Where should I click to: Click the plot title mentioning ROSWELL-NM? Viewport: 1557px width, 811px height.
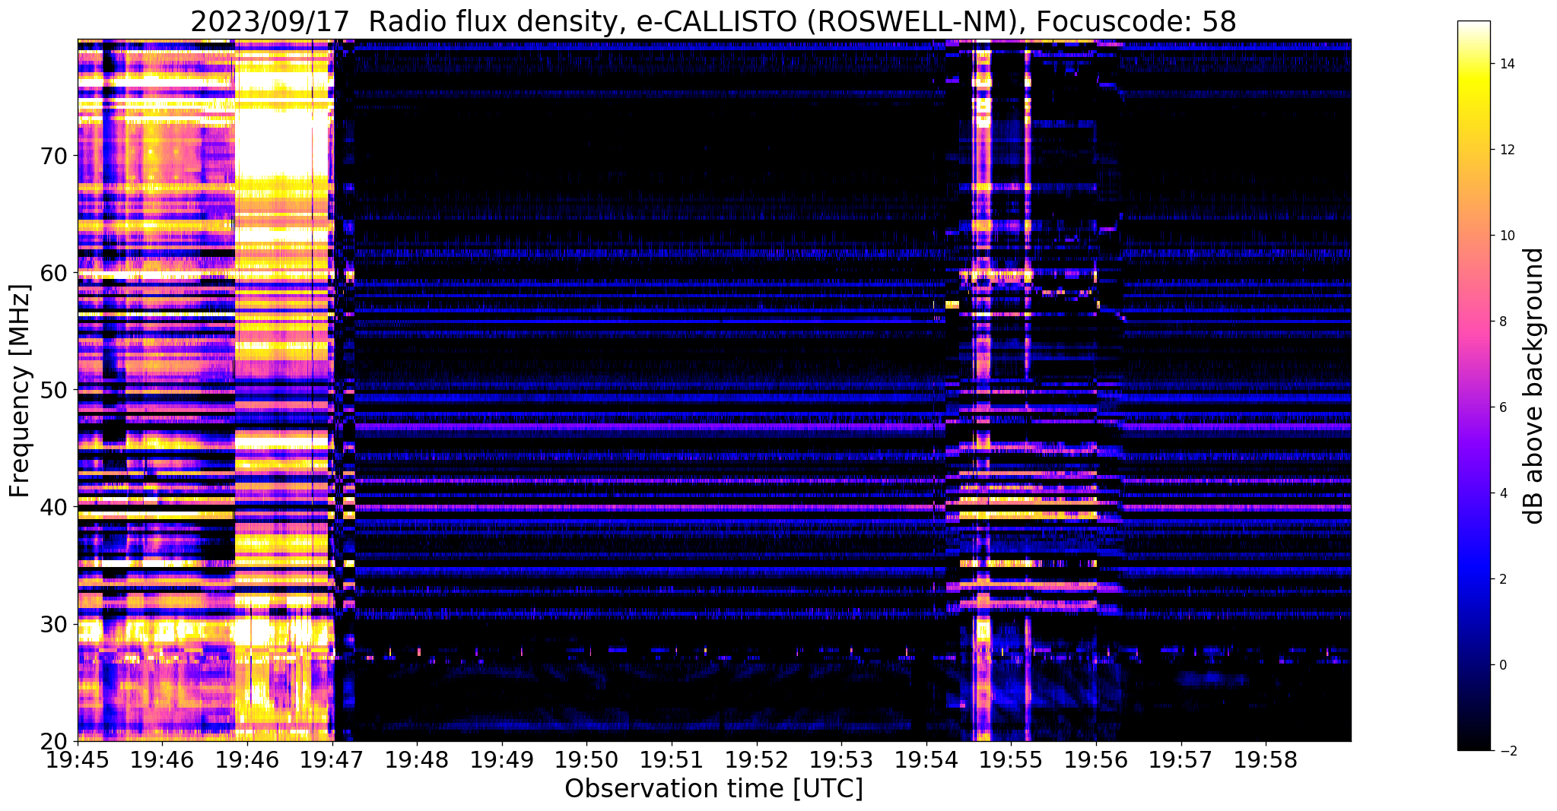713,21
